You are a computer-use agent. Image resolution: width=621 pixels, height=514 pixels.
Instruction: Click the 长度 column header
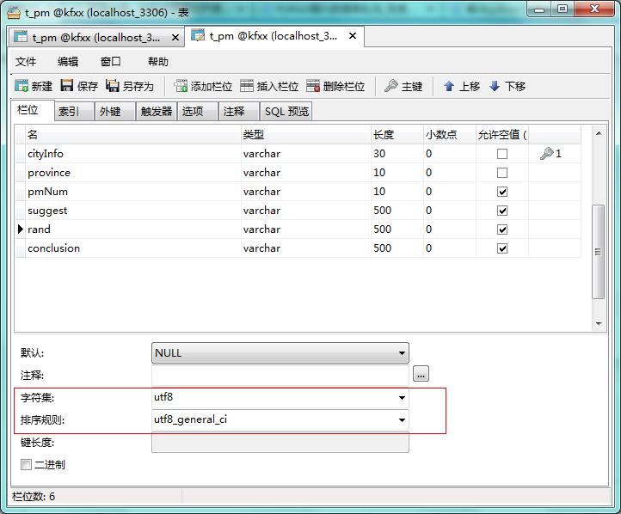point(397,135)
